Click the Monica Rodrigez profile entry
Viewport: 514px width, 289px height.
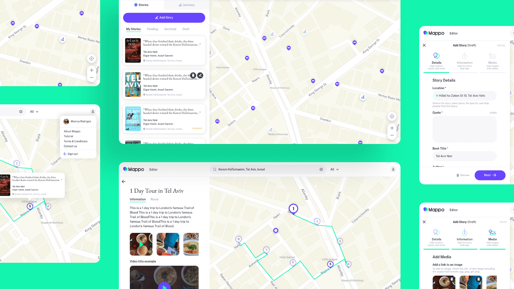click(78, 121)
